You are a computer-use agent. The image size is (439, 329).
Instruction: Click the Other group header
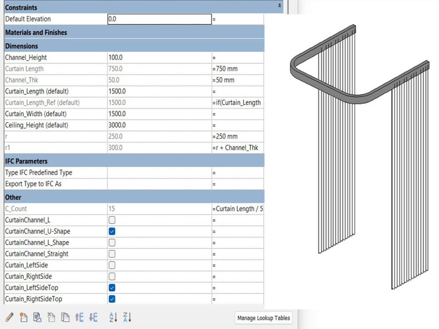134,197
